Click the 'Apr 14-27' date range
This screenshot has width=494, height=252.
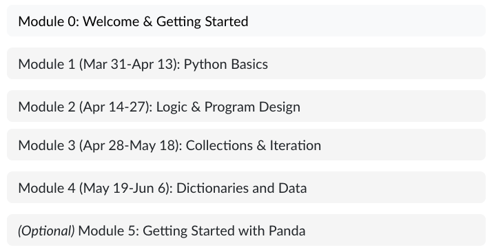click(x=114, y=107)
